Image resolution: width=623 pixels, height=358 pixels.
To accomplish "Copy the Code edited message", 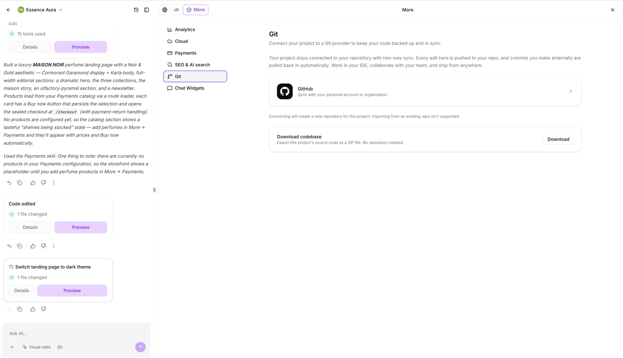I will point(20,246).
